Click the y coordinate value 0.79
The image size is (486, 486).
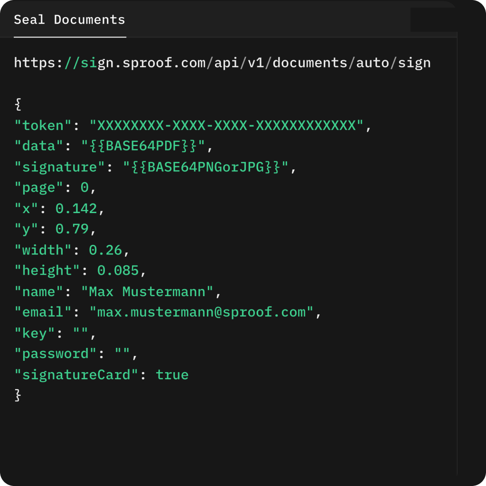(72, 229)
